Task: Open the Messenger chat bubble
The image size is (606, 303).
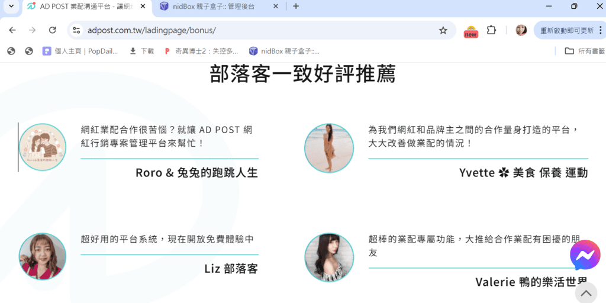Action: click(x=585, y=255)
